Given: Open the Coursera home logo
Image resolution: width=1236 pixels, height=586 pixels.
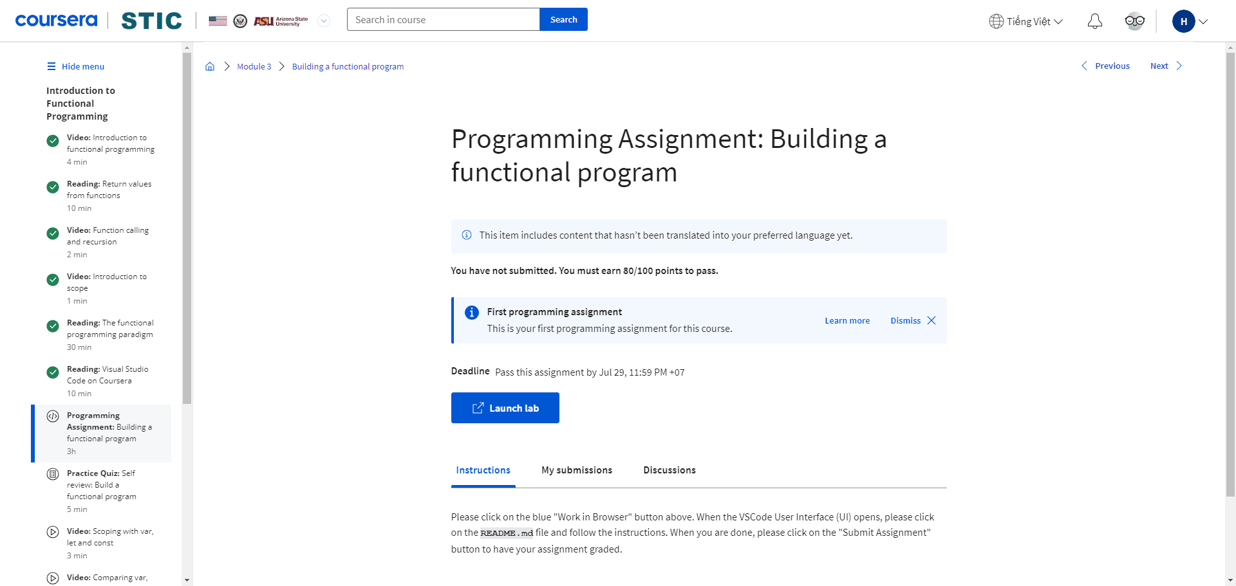Looking at the screenshot, I should click(x=56, y=20).
